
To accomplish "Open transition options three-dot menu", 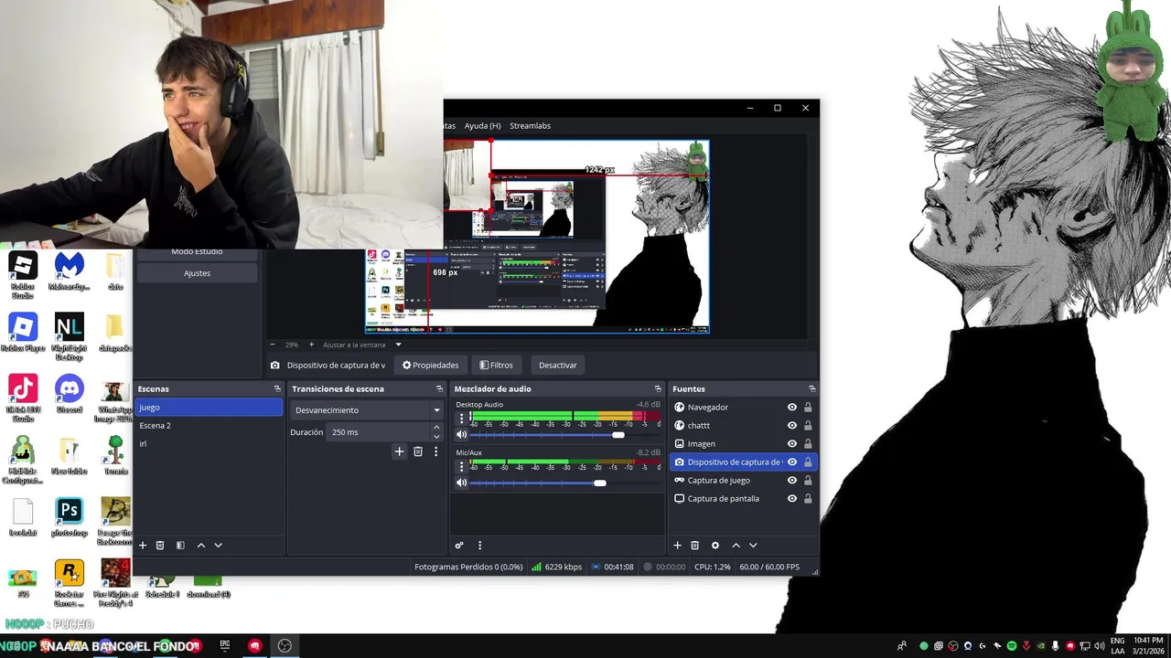I will coord(435,451).
